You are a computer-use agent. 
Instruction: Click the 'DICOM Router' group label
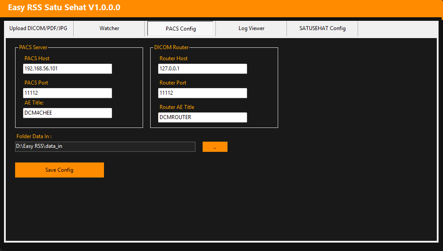pyautogui.click(x=171, y=47)
